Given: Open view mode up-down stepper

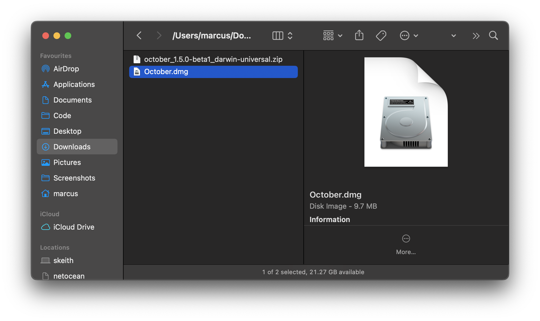Looking at the screenshot, I should pyautogui.click(x=290, y=35).
